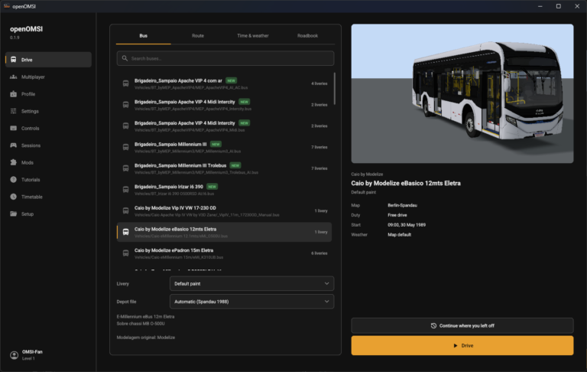The height and width of the screenshot is (372, 587).
Task: Maximize the openOMSI window
Action: click(558, 6)
